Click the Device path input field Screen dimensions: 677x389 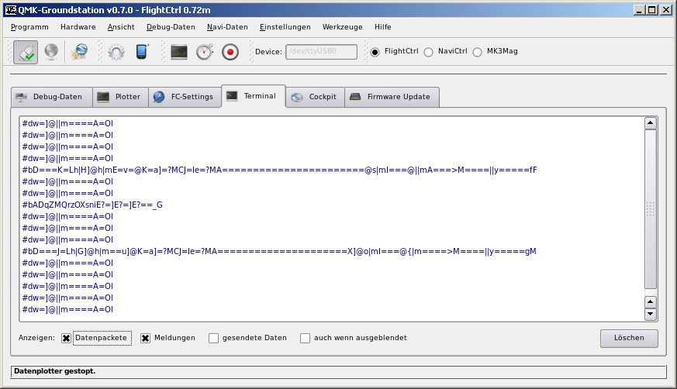[321, 52]
